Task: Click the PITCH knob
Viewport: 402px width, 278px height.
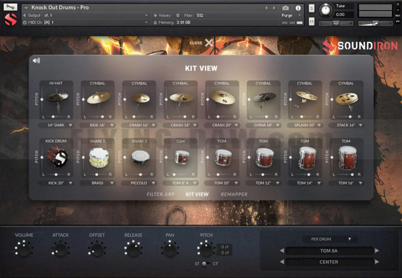Action: [206, 250]
